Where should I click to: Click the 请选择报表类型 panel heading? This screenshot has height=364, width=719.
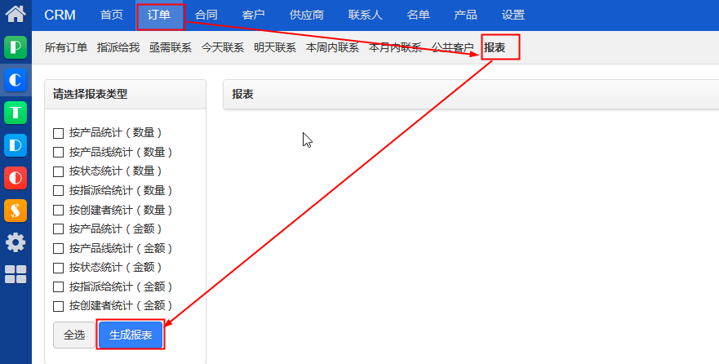point(91,95)
